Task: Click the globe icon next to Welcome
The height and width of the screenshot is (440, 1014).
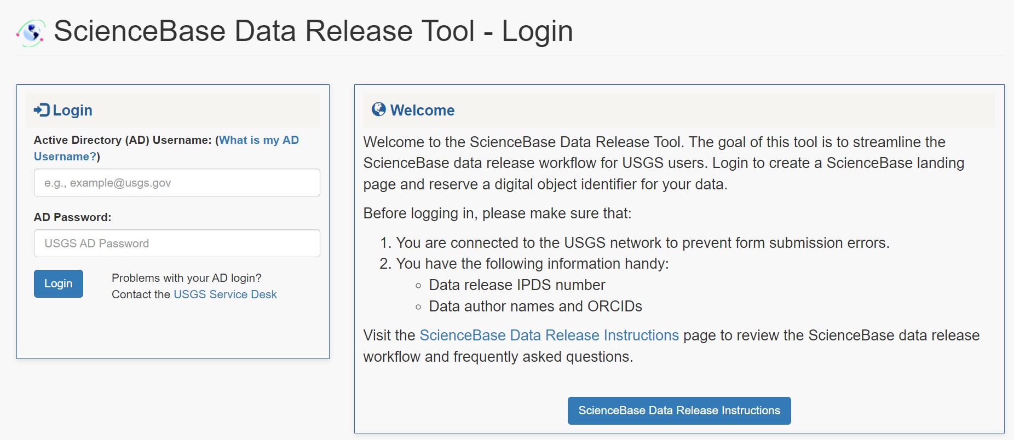Action: pos(378,109)
